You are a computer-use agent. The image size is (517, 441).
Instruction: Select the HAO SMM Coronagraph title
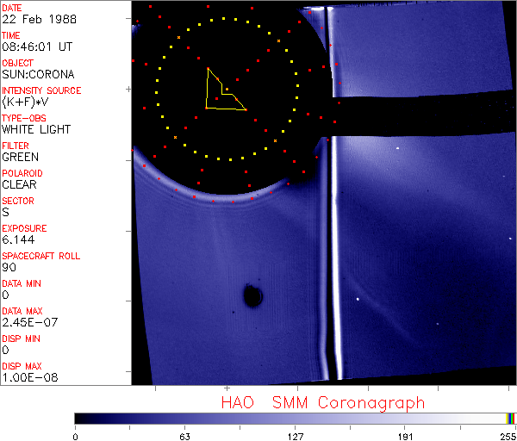tap(323, 402)
